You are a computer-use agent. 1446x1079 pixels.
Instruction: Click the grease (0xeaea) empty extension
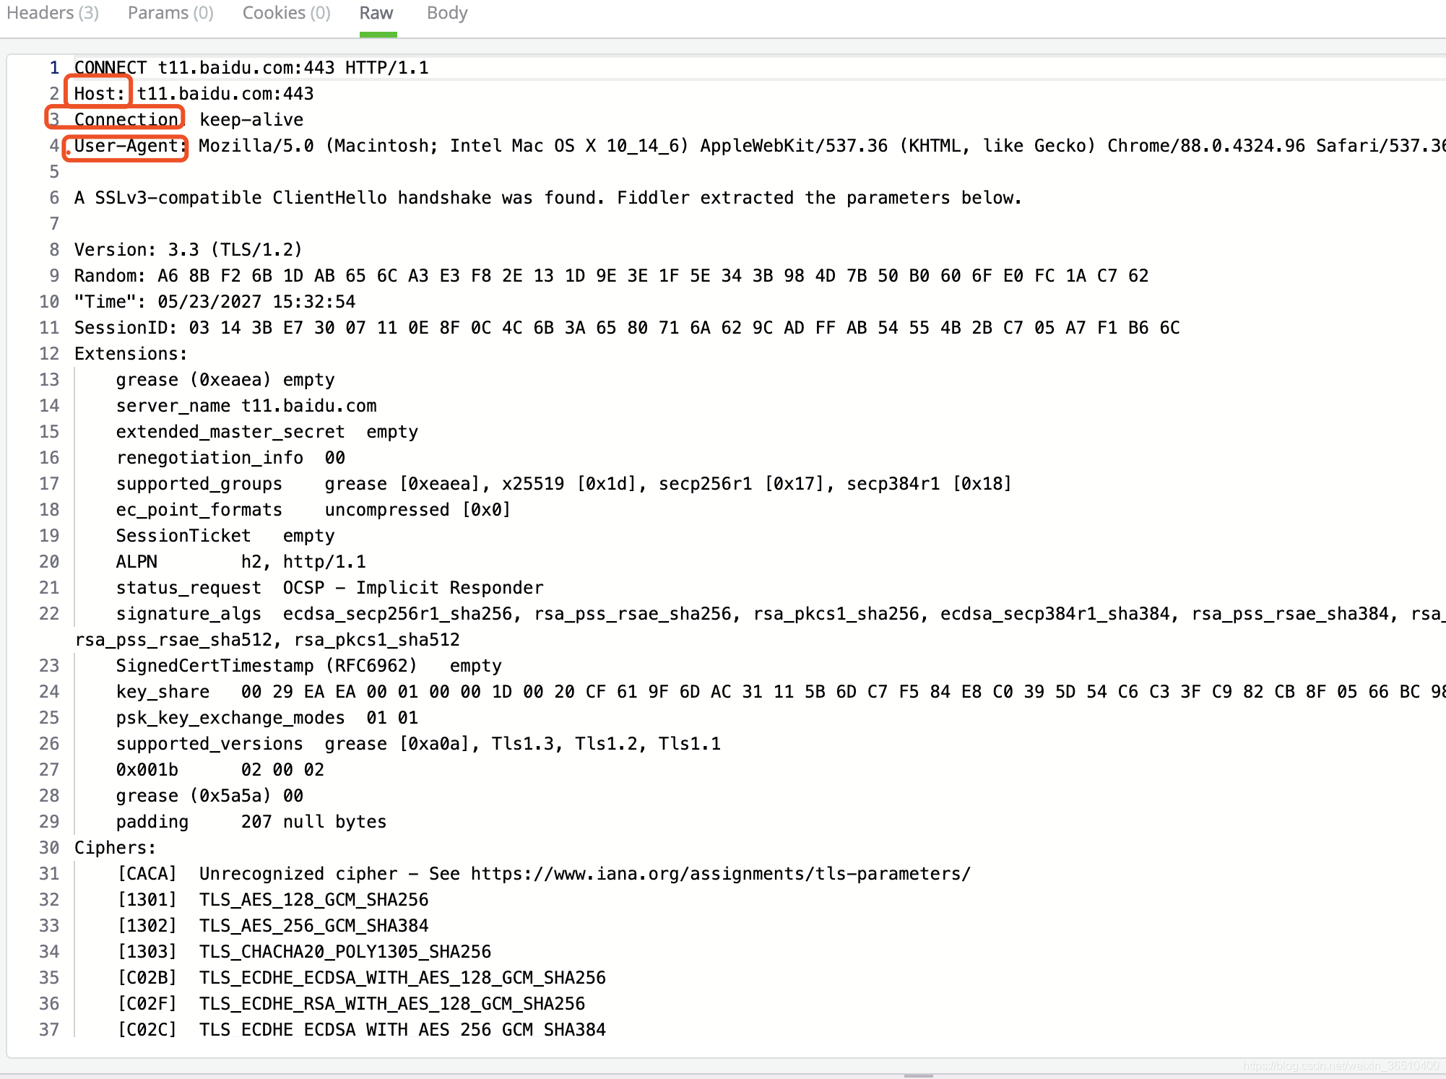point(225,380)
